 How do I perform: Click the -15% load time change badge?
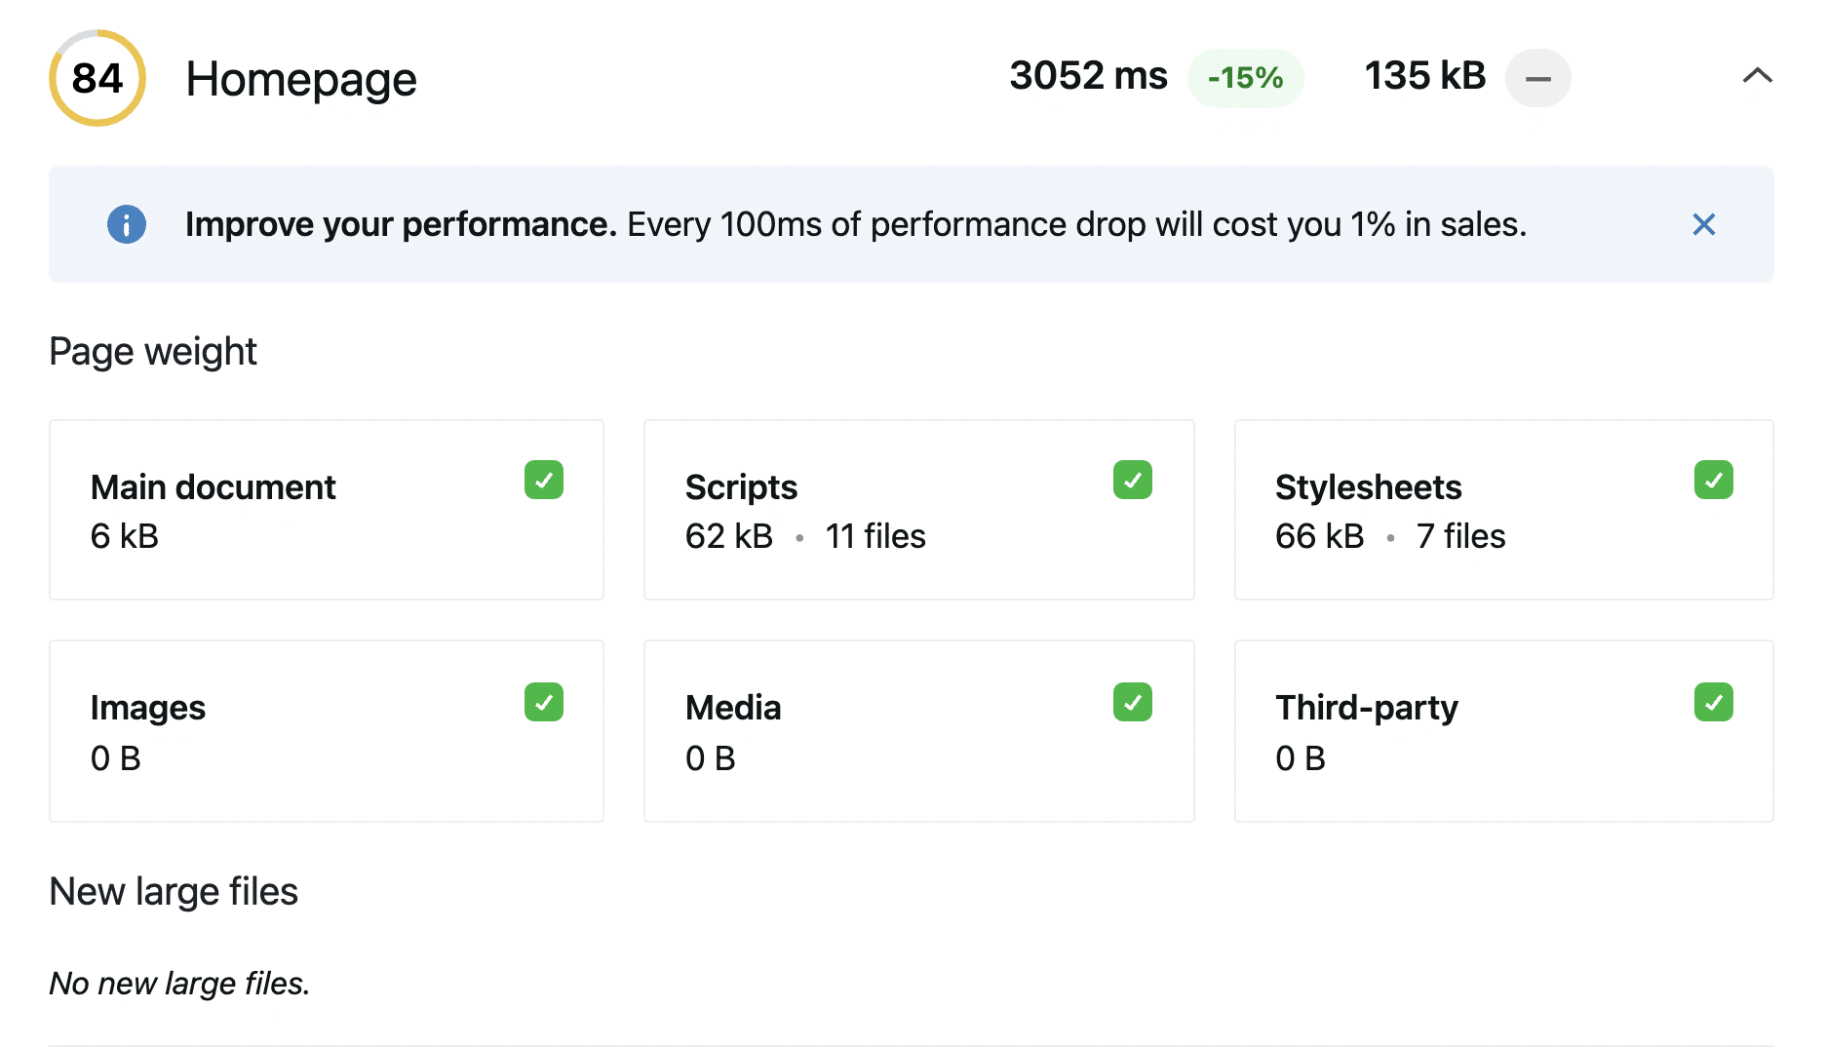[1245, 78]
